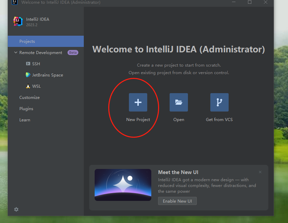288x223 pixels.
Task: Collapse the Remote Development section
Action: [16, 53]
